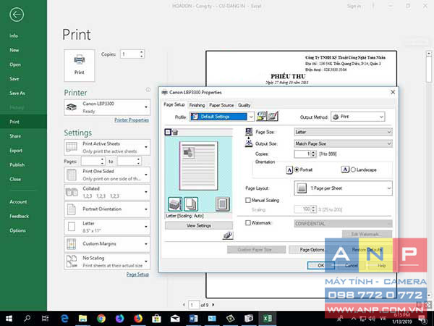Open Page Layout 1 Page per Sheet dropdown

click(343, 188)
